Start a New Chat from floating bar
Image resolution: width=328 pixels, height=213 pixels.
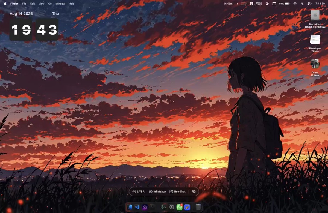click(x=177, y=191)
